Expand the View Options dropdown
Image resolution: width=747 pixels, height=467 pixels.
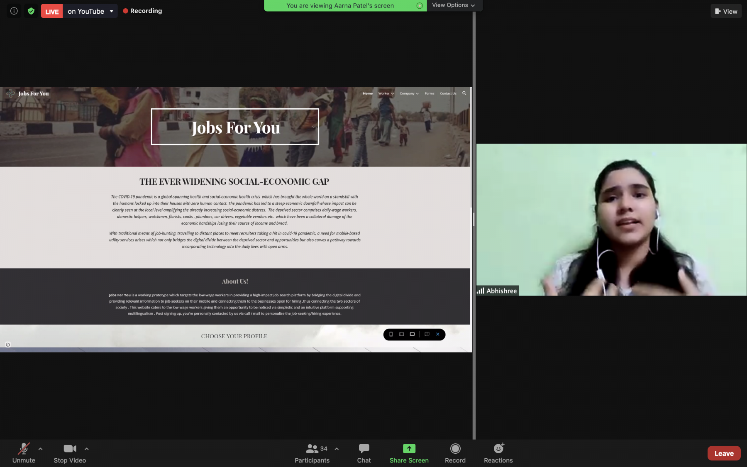click(453, 5)
